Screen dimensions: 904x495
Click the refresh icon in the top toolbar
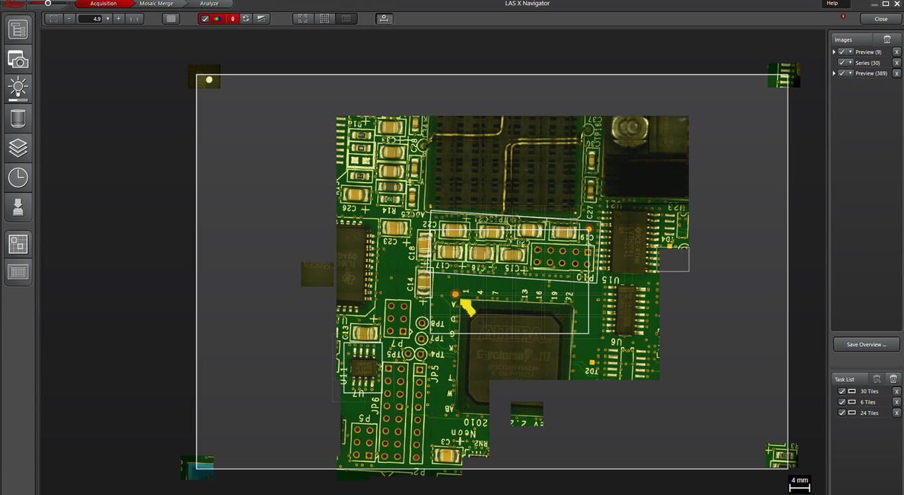pyautogui.click(x=244, y=19)
